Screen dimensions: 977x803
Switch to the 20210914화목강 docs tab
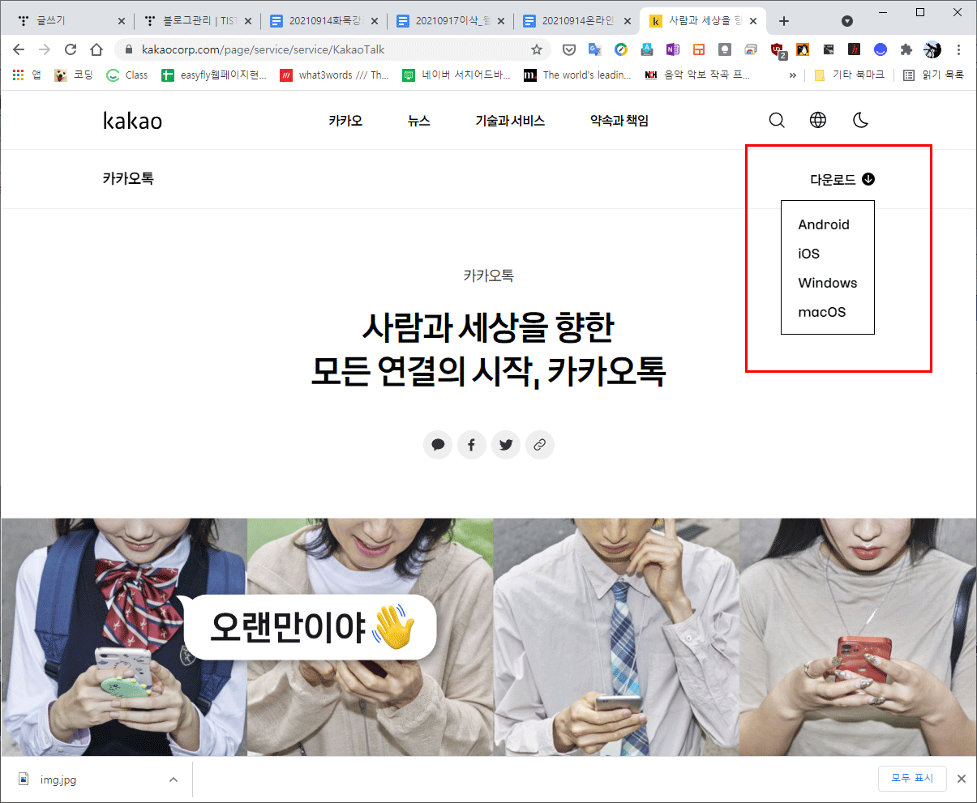tap(323, 21)
